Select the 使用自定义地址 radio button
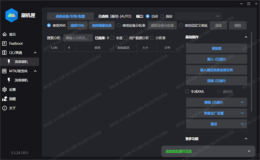This screenshot has width=260, height=160. pos(181,25)
